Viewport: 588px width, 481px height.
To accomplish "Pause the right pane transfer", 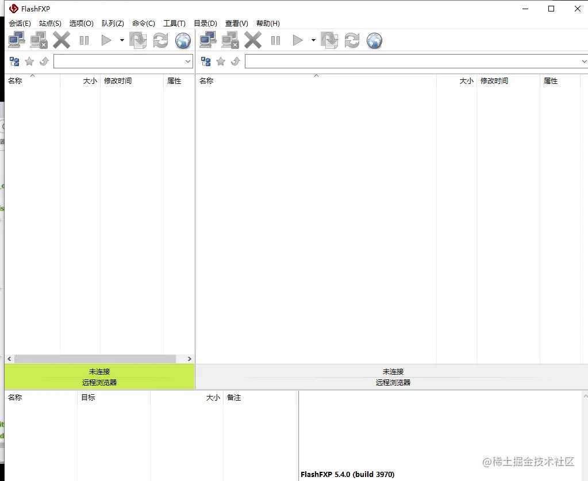I will [x=275, y=40].
